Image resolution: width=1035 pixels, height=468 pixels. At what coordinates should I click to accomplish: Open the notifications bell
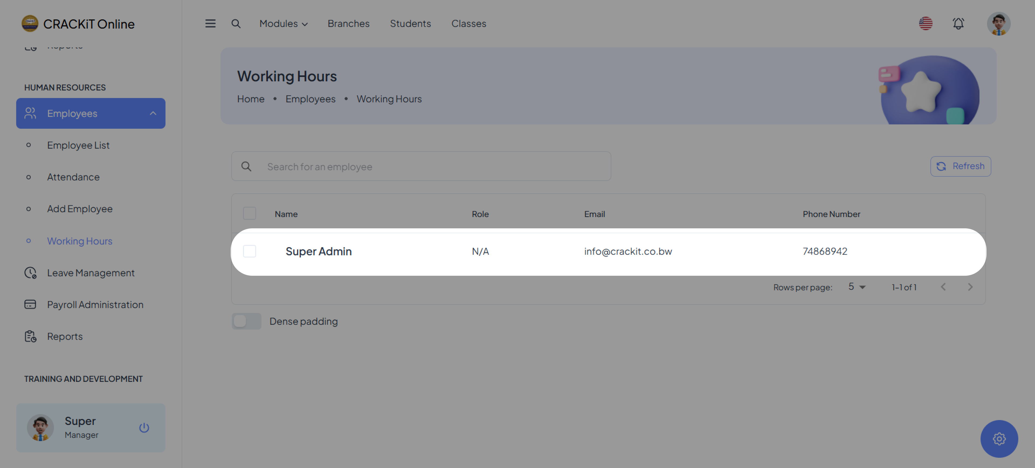[958, 24]
